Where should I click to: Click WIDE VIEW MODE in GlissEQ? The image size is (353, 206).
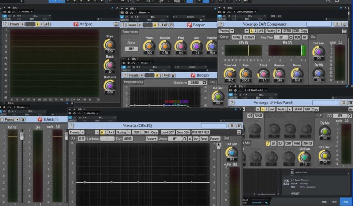click(x=201, y=132)
